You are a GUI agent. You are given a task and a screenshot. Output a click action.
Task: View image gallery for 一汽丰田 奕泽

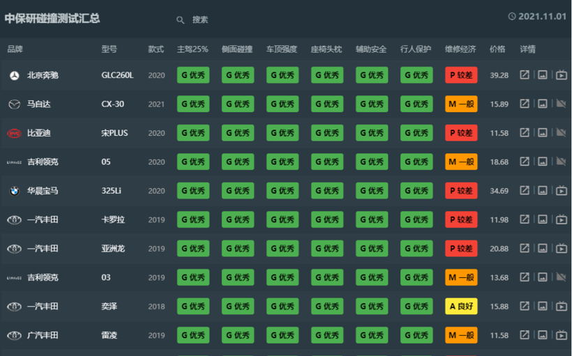click(x=543, y=307)
